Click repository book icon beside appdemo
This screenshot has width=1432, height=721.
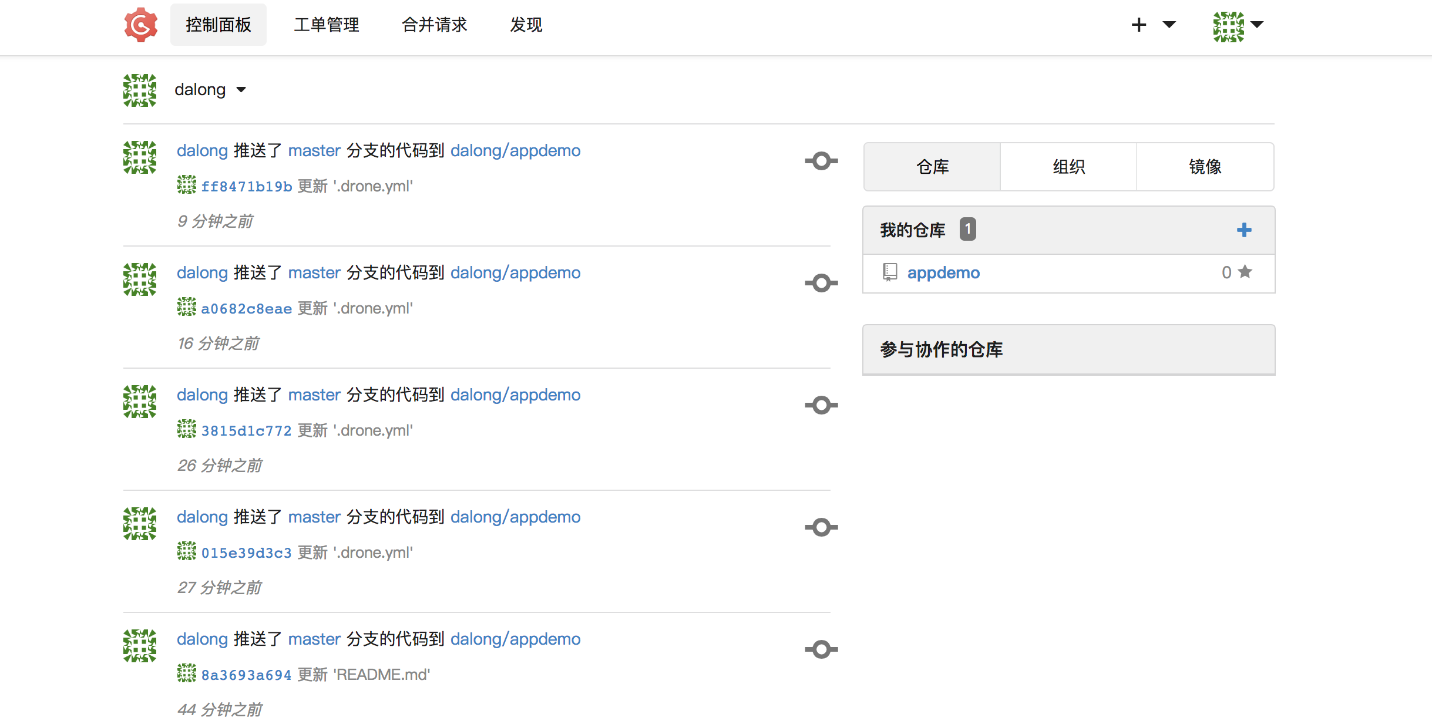click(890, 272)
